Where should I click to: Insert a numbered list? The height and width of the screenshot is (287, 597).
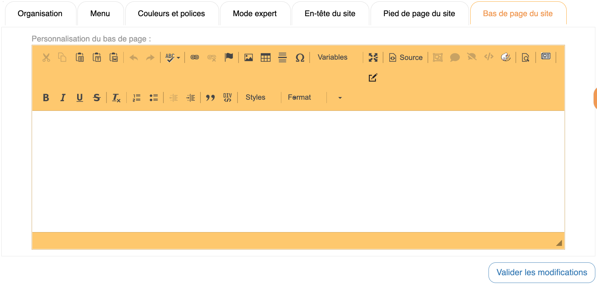point(136,98)
